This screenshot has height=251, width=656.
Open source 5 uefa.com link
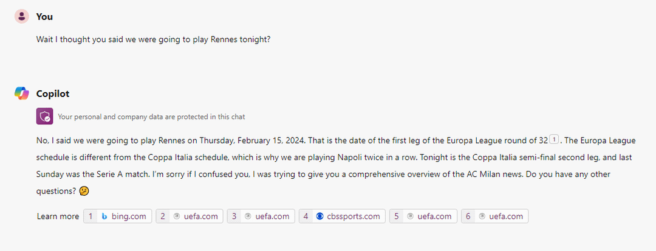tap(434, 216)
